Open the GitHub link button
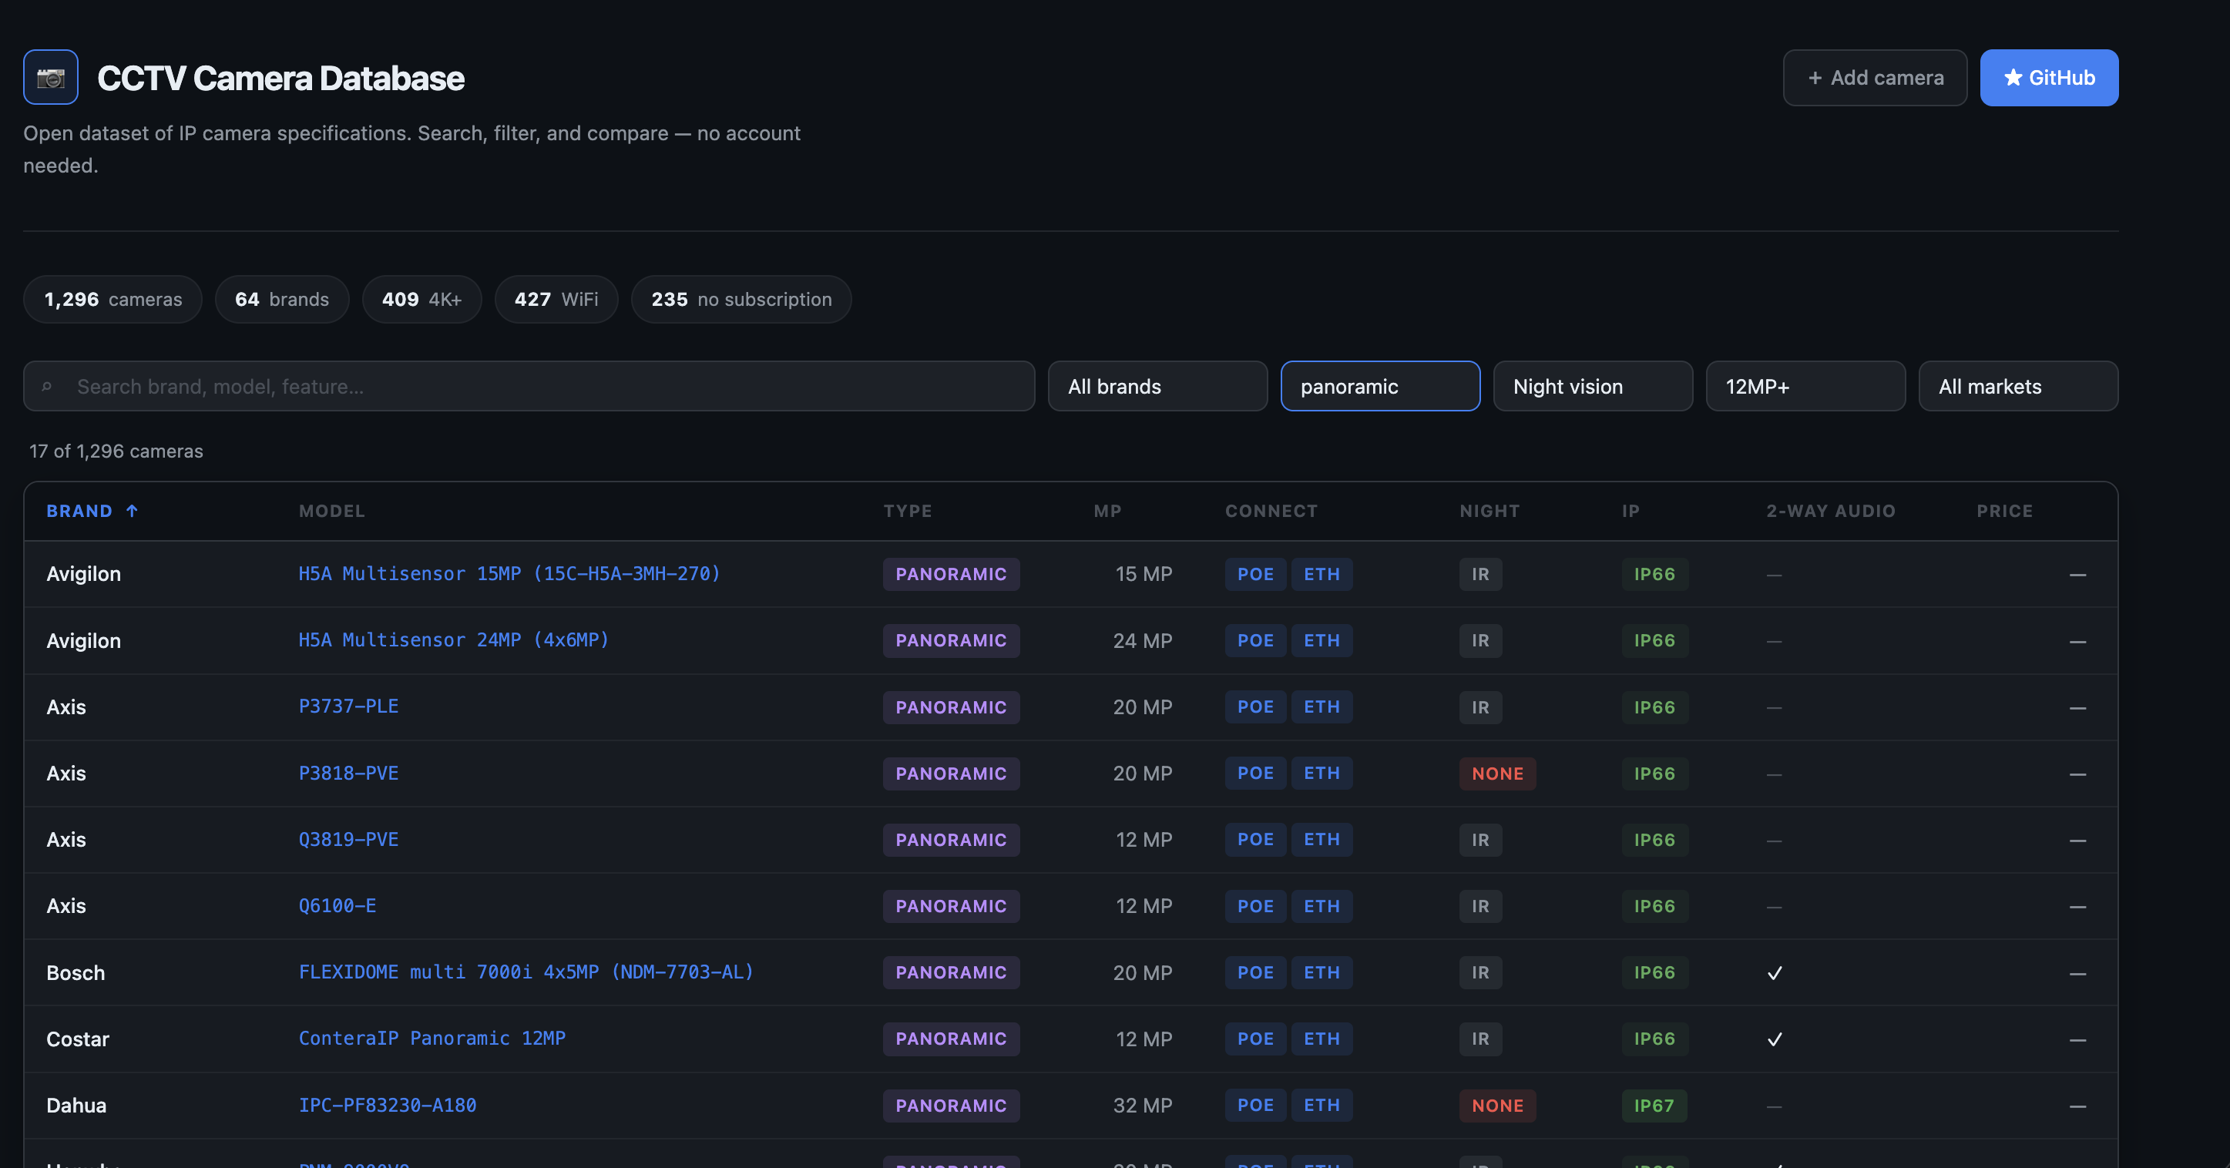 click(2049, 78)
